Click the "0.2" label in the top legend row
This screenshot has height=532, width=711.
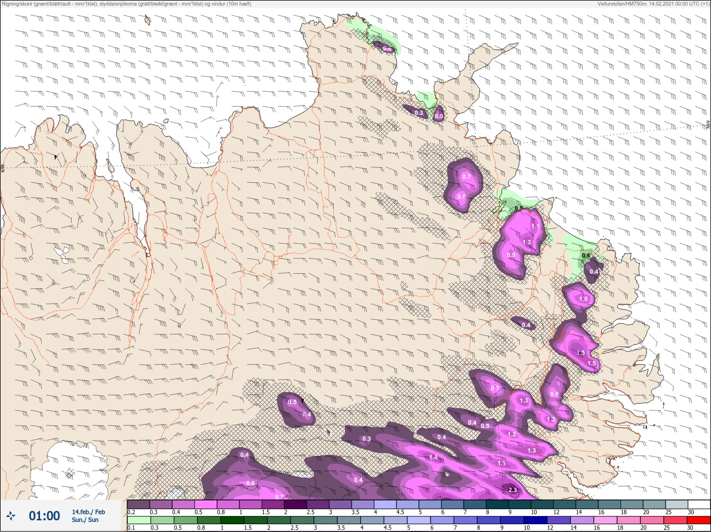(x=131, y=512)
